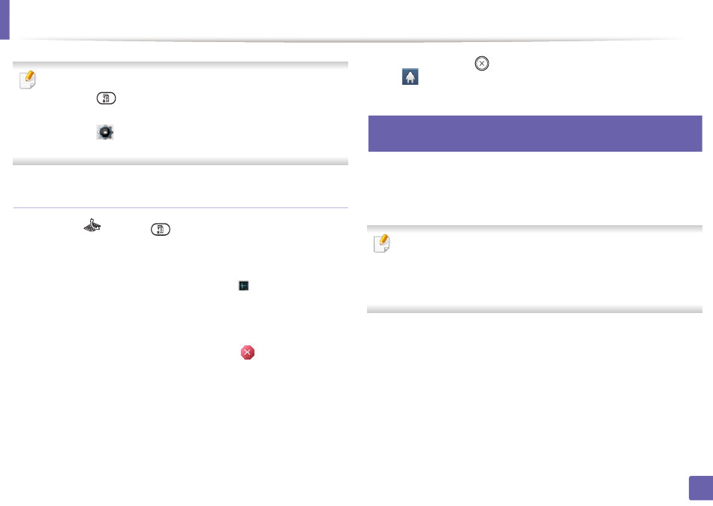
Task: Click the purple chapter tab at top-left corner
Action: click(x=5, y=20)
